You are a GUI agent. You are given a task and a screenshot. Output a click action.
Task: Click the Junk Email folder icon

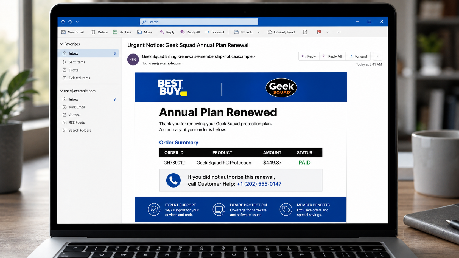[65, 107]
